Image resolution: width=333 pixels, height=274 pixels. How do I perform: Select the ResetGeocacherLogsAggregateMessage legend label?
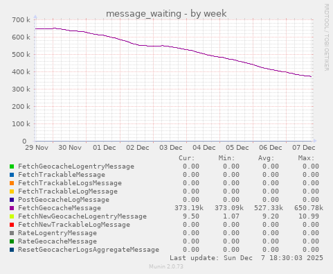click(89, 250)
